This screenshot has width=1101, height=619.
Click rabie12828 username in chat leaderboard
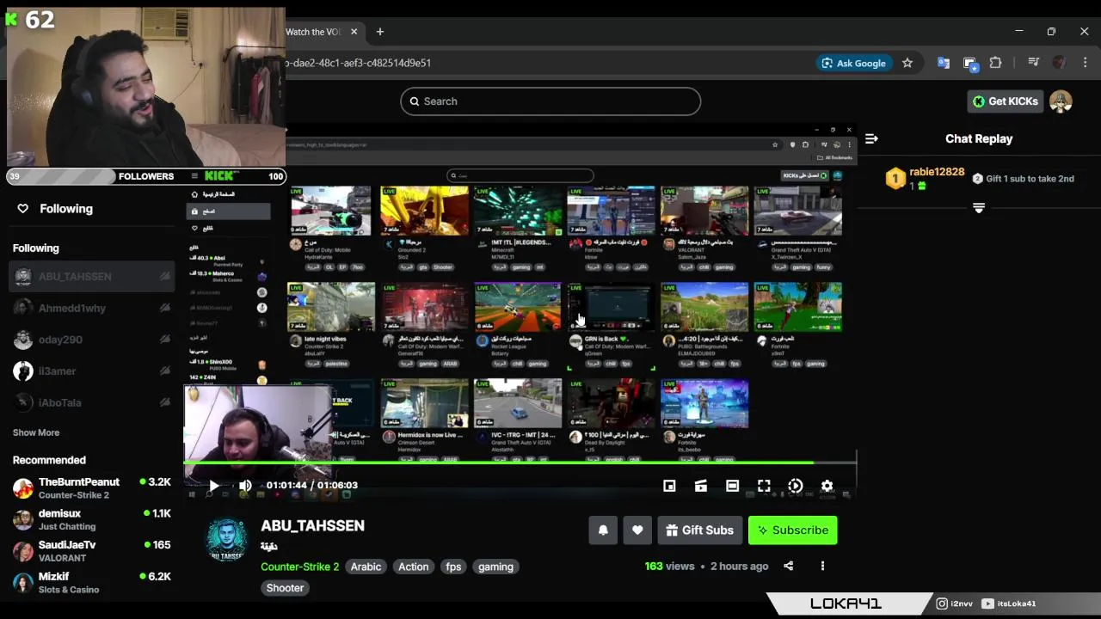(937, 172)
